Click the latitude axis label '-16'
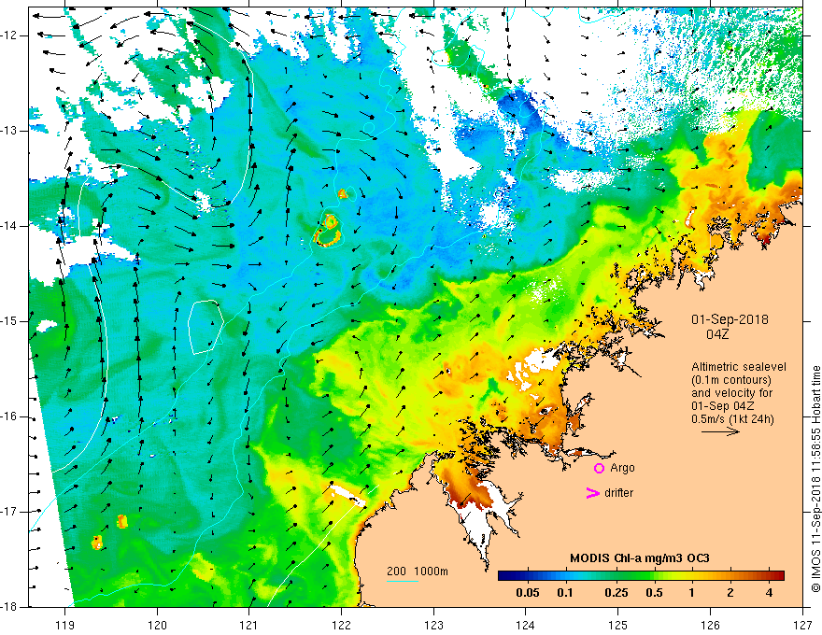The image size is (822, 635). tap(9, 416)
